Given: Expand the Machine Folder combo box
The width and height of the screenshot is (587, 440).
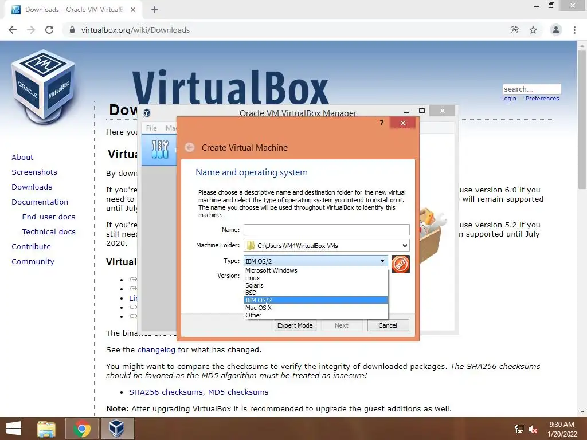Looking at the screenshot, I should pyautogui.click(x=405, y=245).
